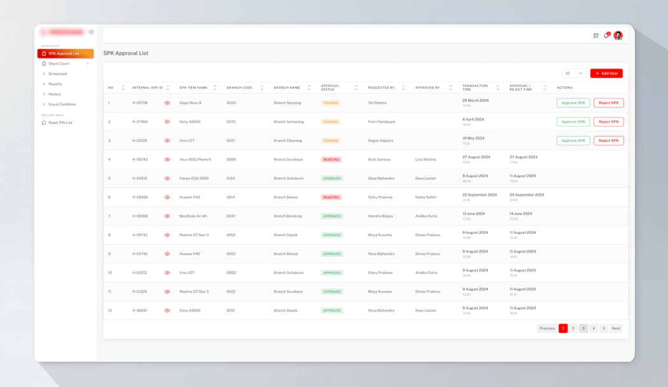Go to page 2 of the table
Viewport: 668px width, 387px height.
tap(573, 329)
